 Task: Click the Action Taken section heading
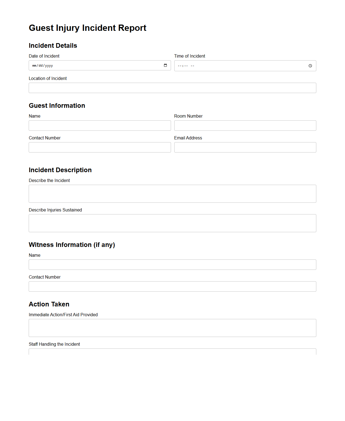(49, 304)
